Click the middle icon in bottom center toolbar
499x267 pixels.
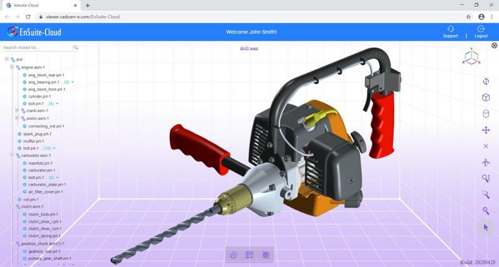249,255
